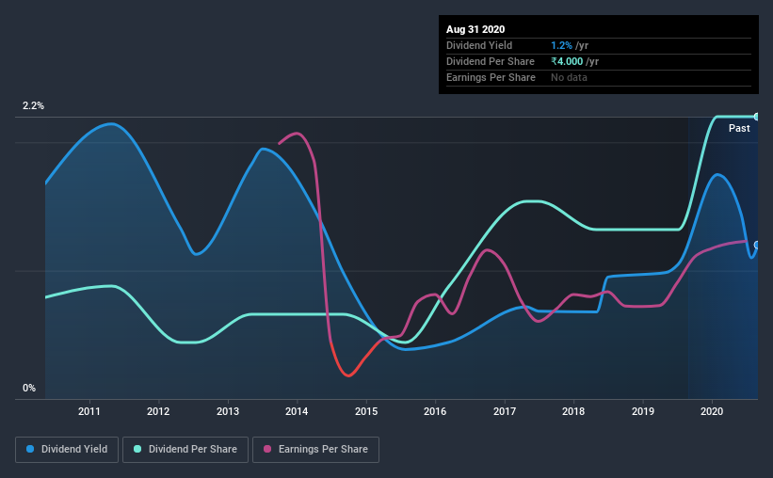
Task: Click the teal endpoint marker at chart top right
Action: [756, 117]
